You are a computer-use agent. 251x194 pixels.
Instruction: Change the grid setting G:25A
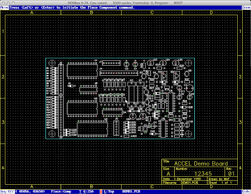coord(88,192)
